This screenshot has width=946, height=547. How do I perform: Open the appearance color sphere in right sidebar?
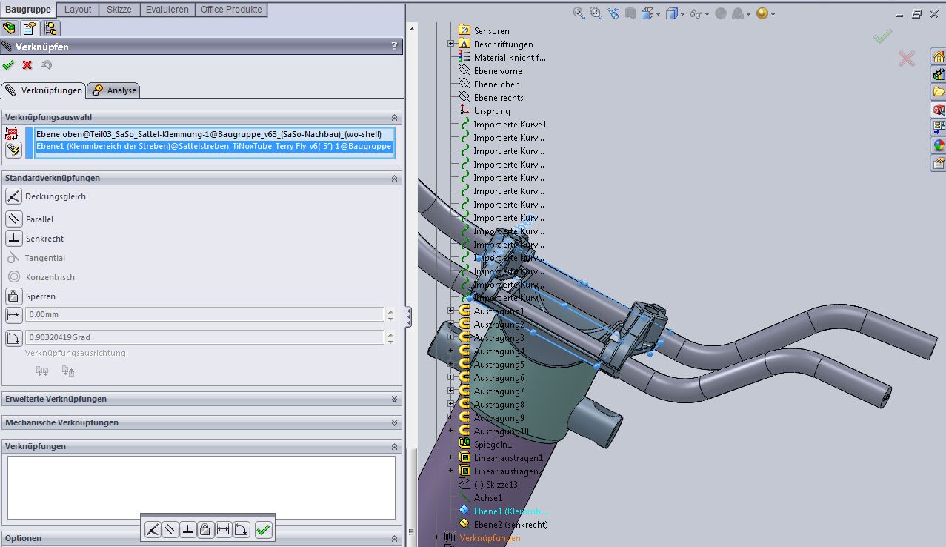[939, 145]
